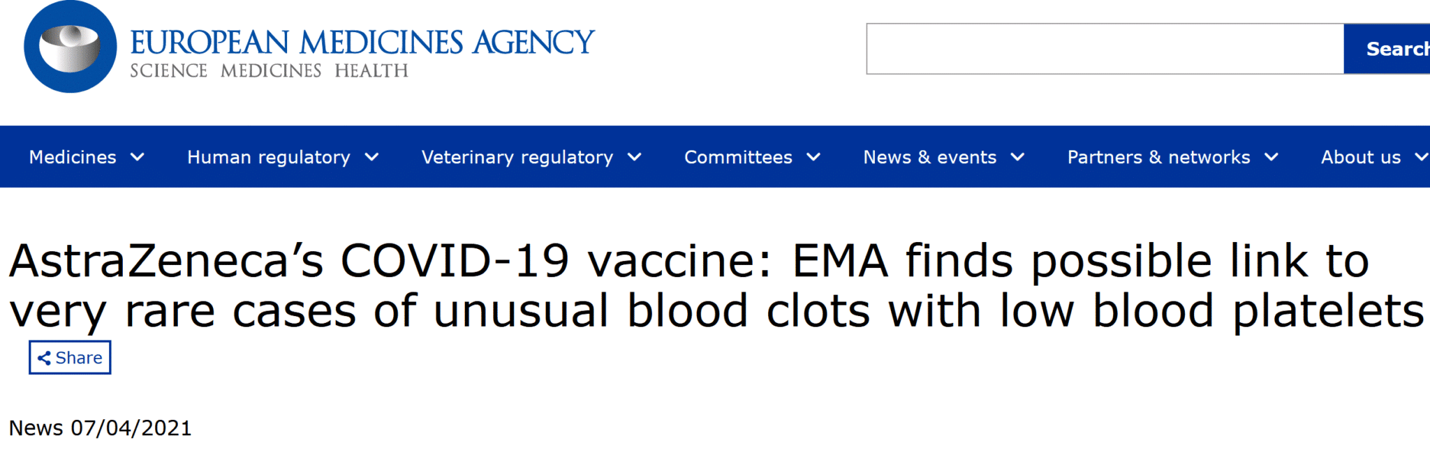1430x452 pixels.
Task: Click the European Medicines Agency title text
Action: [362, 42]
